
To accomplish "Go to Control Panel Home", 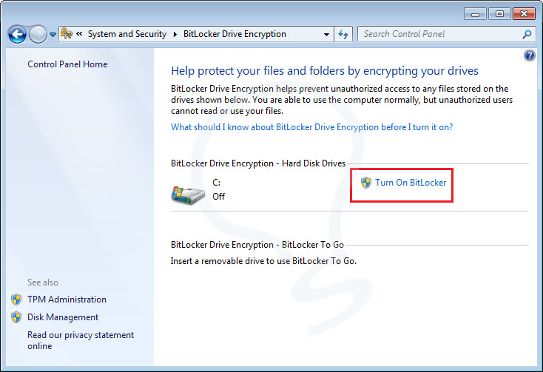I will (67, 64).
